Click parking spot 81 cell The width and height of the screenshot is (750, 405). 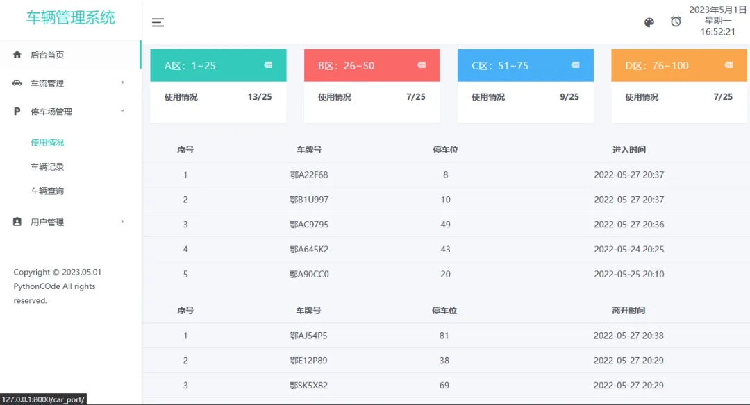point(444,336)
